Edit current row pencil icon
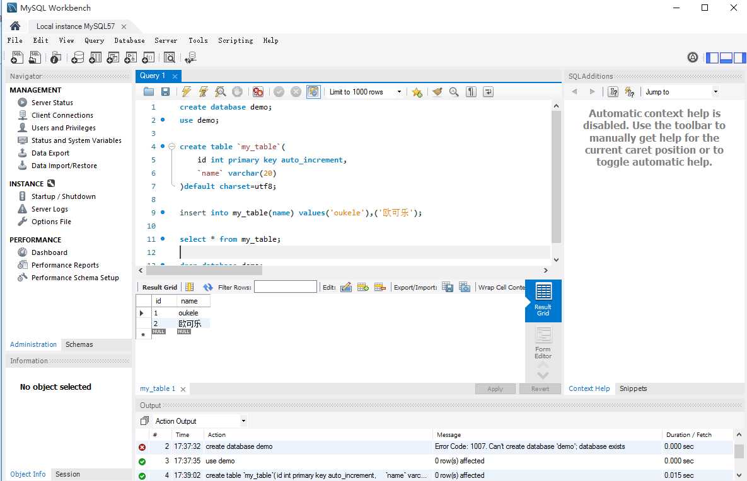Image resolution: width=747 pixels, height=481 pixels. click(x=346, y=287)
